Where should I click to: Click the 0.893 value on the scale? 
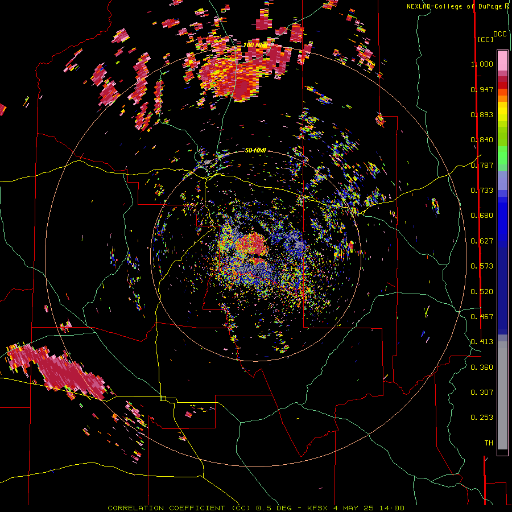482,114
